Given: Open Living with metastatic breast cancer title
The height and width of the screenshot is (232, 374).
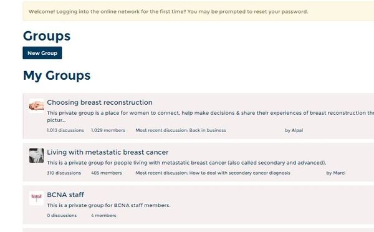Looking at the screenshot, I should 108,152.
